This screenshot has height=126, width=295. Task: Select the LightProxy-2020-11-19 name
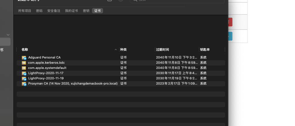[46, 78]
